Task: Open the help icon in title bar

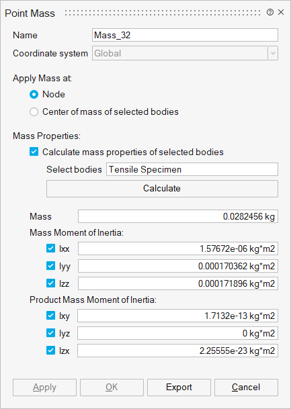Action: 270,12
